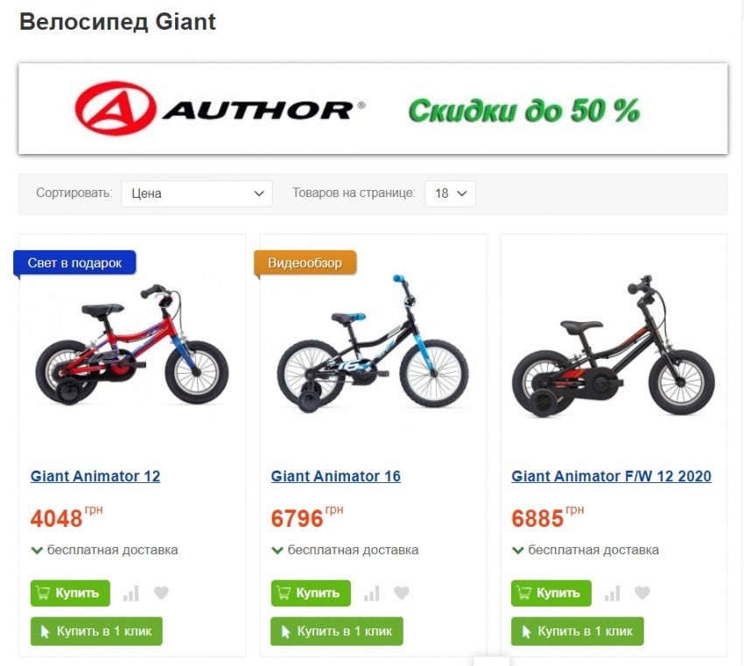
Task: Open the Author discounts banner
Action: pos(373,109)
